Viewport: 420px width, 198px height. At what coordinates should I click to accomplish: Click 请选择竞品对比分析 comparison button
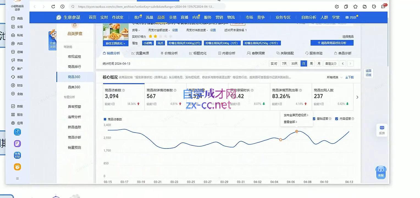click(332, 43)
